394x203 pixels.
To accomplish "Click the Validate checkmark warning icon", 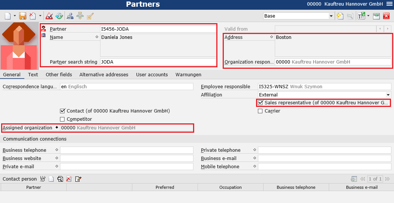I will (49, 16).
